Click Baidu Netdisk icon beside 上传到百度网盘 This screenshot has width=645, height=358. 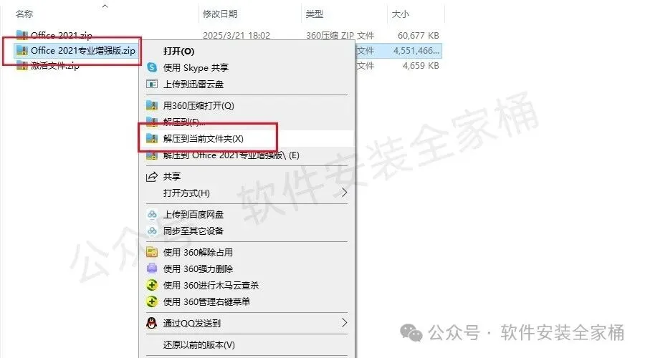(x=152, y=215)
